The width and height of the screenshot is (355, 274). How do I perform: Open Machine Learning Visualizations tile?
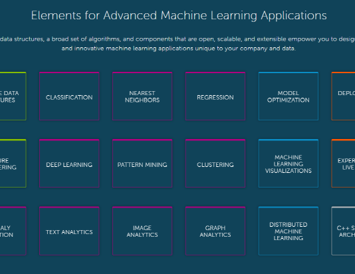289,164
